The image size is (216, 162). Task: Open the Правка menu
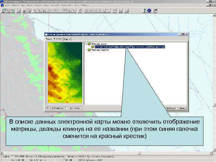click(x=15, y=5)
